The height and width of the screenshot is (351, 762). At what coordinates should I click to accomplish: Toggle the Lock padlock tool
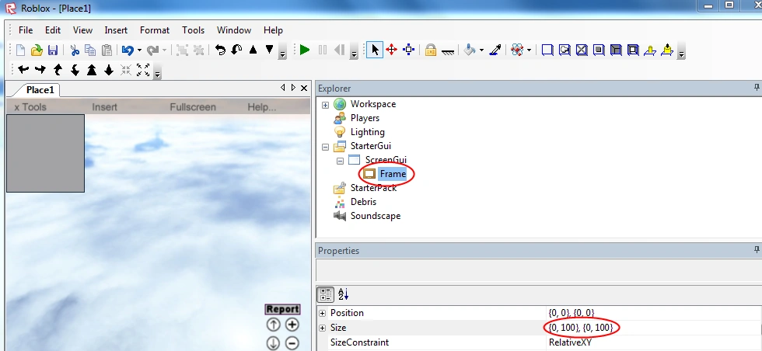(431, 50)
